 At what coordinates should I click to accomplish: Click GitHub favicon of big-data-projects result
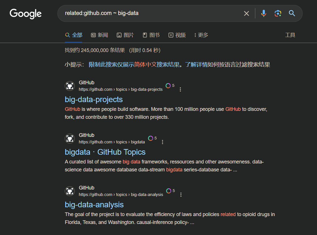tap(70, 86)
